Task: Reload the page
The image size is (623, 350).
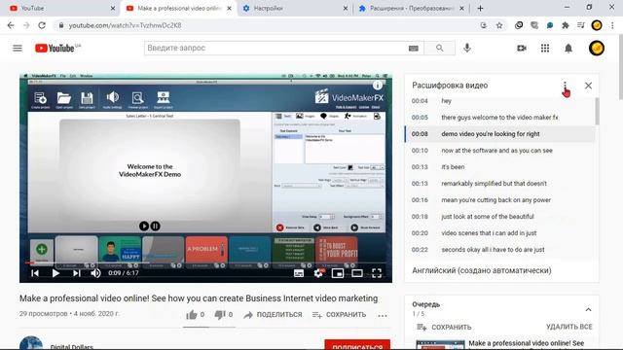Action: tap(42, 25)
